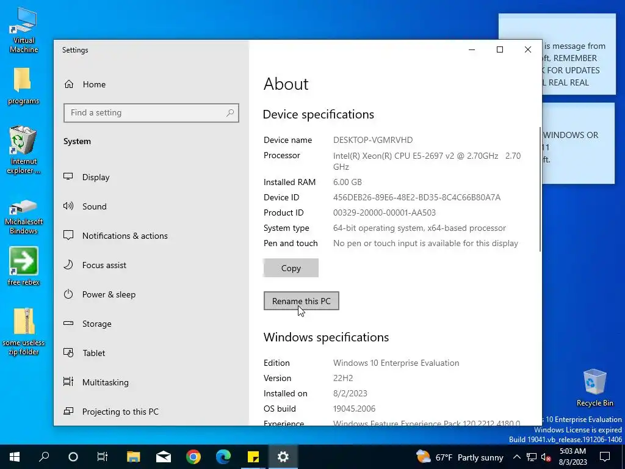This screenshot has width=625, height=469.
Task: Click the Rename this PC button
Action: 301,300
